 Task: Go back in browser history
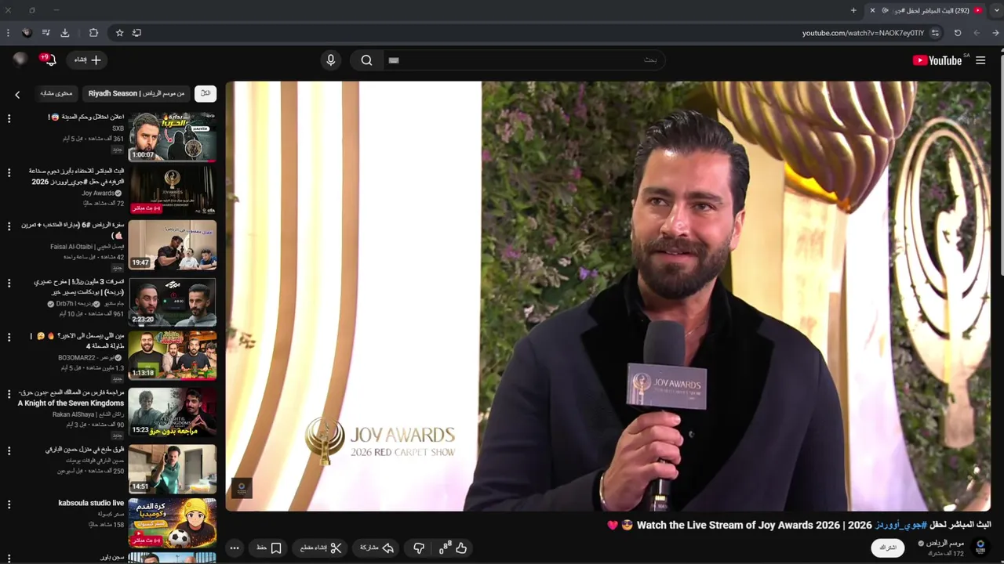(x=996, y=33)
